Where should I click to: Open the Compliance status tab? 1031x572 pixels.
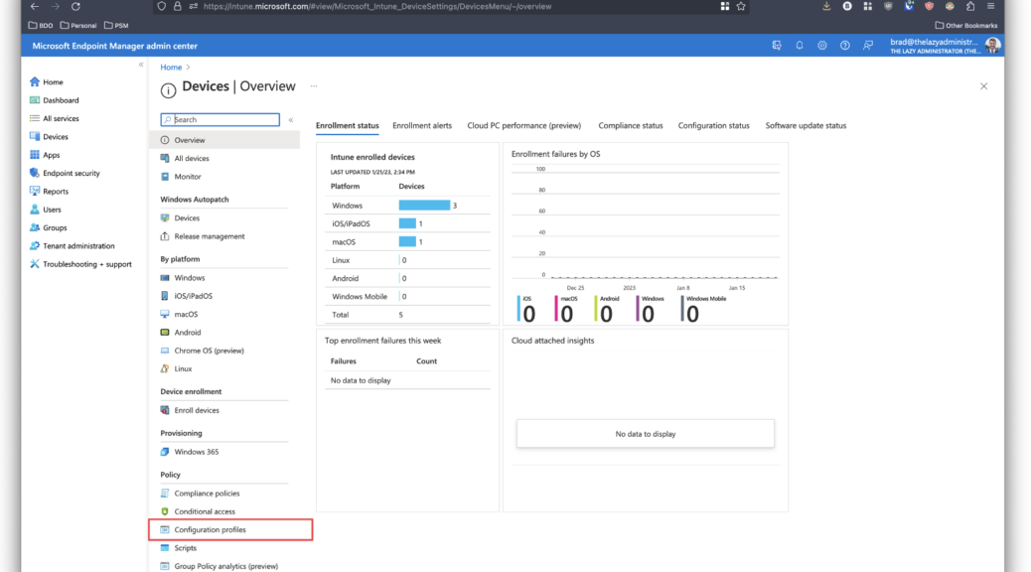pyautogui.click(x=631, y=125)
